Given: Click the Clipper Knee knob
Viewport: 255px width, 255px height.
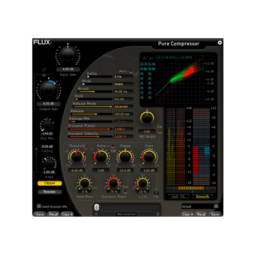Looking at the screenshot, I should 49,164.
